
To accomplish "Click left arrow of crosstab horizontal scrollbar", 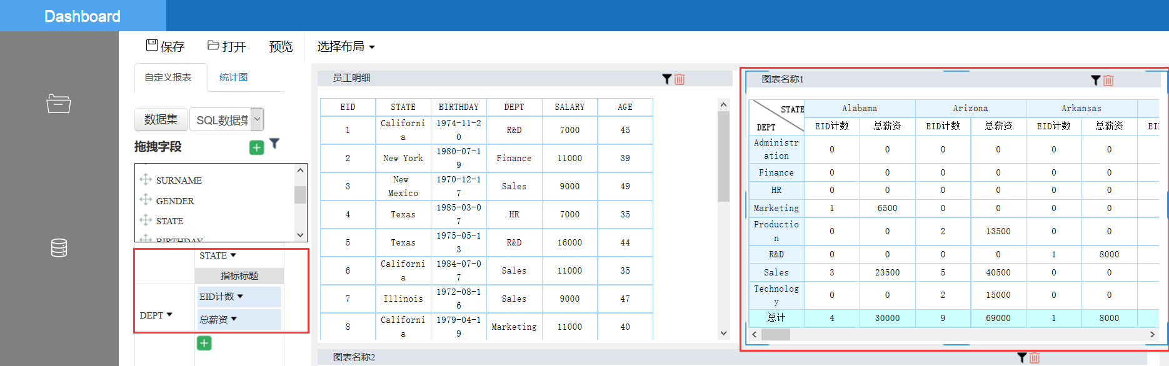I will click(x=755, y=334).
